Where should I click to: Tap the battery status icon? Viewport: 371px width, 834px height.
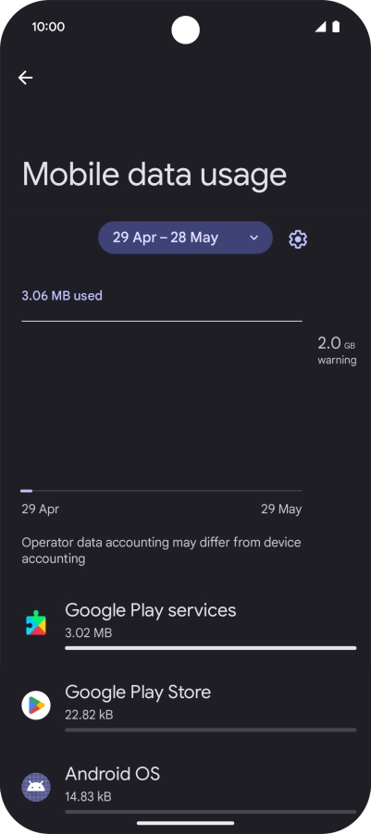[336, 27]
